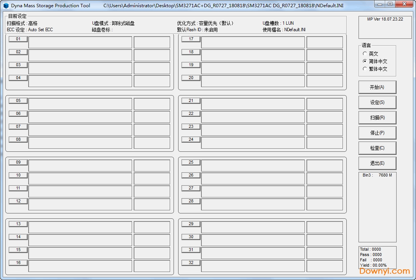Click the 检查(C) check button

377,148
